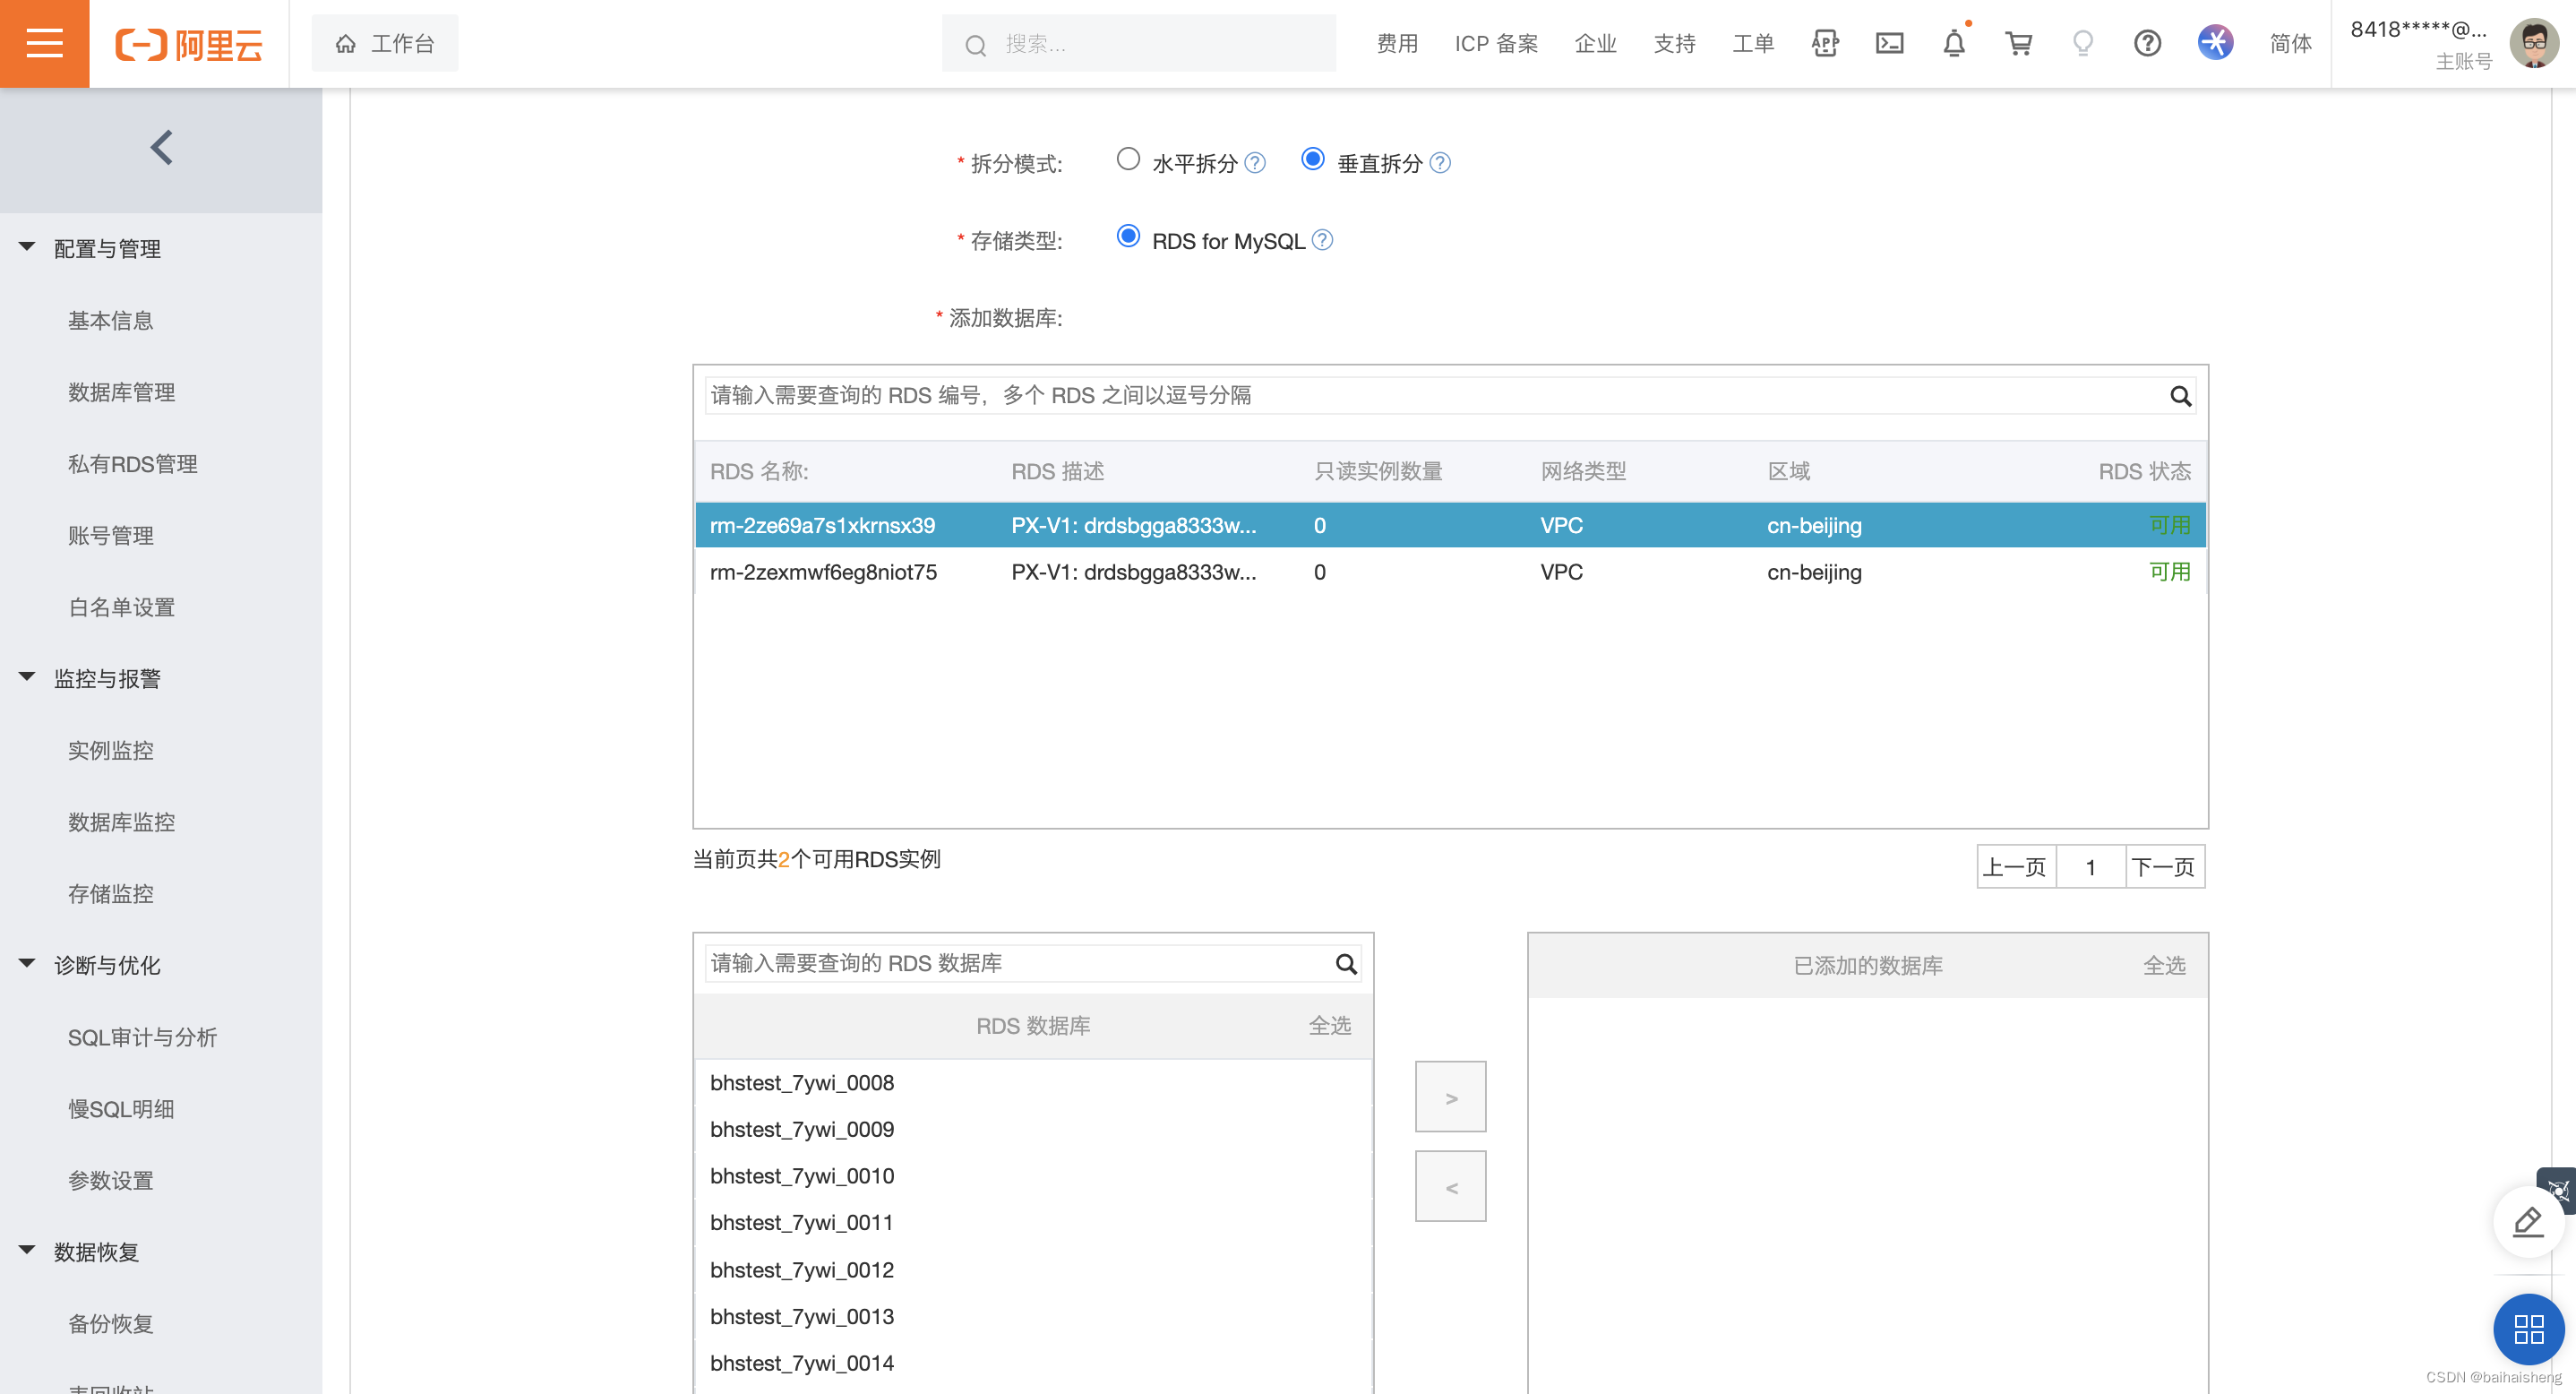
Task: Collapse sidebar with back chevron
Action: (161, 148)
